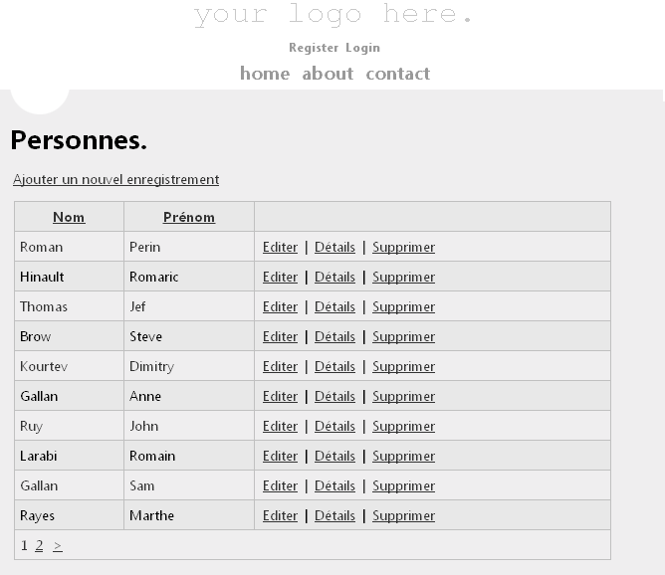Edit the Brow Steve record
Screen dimensions: 665x575
coord(280,336)
